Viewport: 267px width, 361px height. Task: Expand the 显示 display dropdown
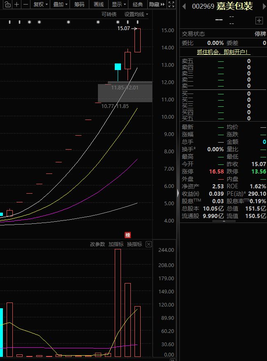coord(118,5)
